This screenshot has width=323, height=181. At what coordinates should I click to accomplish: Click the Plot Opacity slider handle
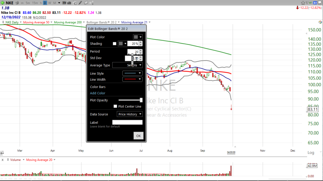(x=141, y=100)
